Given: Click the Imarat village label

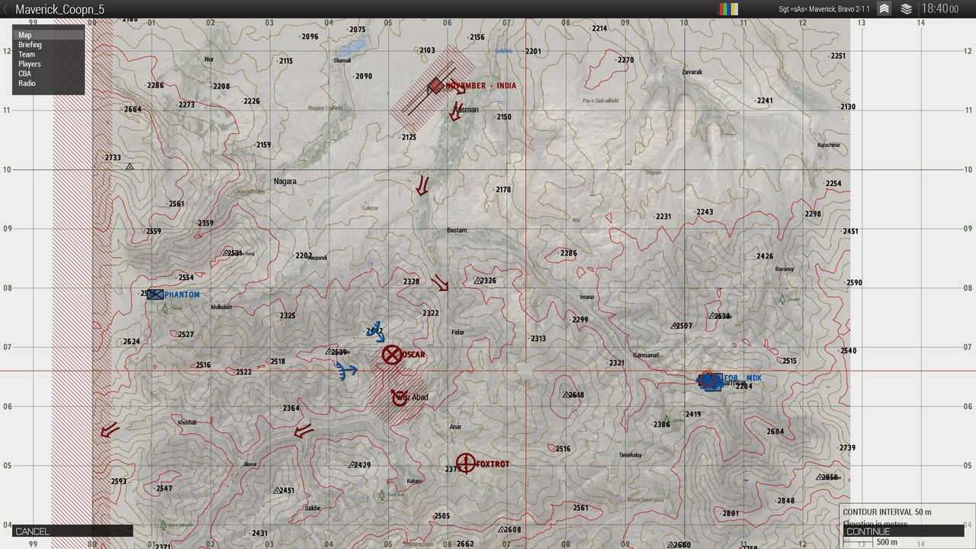Looking at the screenshot, I should click(x=587, y=297).
